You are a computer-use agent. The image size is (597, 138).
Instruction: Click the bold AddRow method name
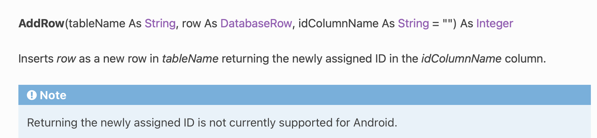[x=41, y=23]
